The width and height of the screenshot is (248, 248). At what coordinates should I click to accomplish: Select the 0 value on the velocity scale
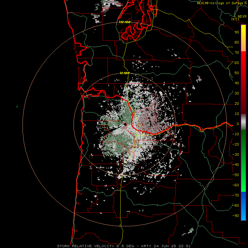pyautogui.click(x=238, y=124)
